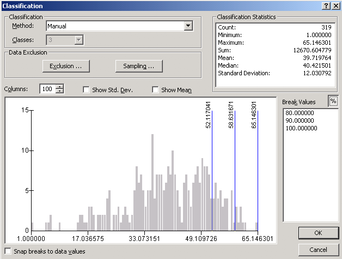This screenshot has height=259, width=342.
Task: Click the title bar help question mark
Action: [325, 5]
